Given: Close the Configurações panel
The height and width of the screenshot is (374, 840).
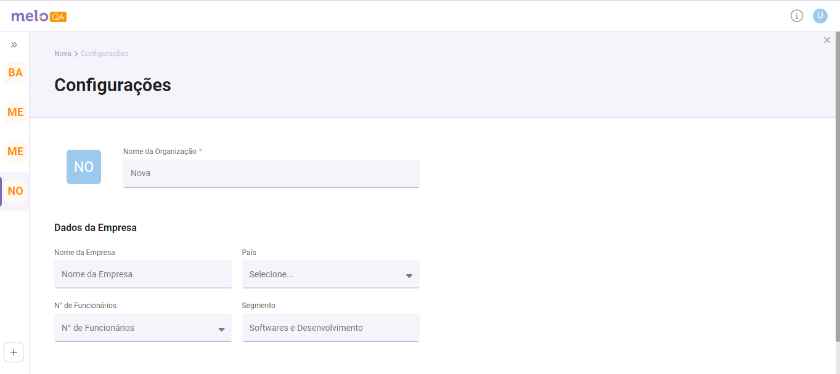Looking at the screenshot, I should (x=827, y=41).
